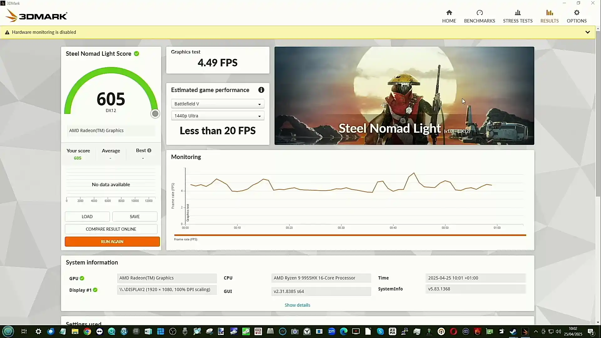Click the Home icon in navigation
601x338 pixels.
click(x=449, y=13)
